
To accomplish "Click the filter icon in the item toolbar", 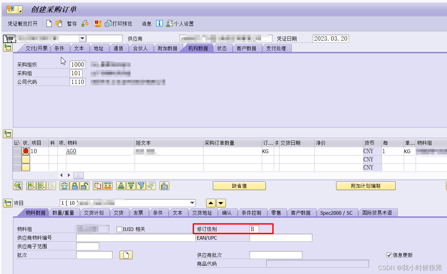I will tap(141, 186).
